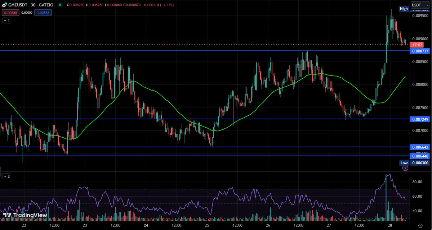The image size is (432, 230).
Task: Click date 24 on the time axis
Action: click(x=146, y=225)
